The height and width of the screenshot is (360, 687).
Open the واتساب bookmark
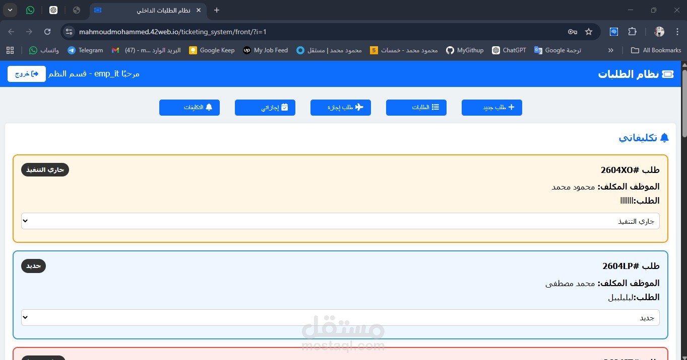[44, 50]
